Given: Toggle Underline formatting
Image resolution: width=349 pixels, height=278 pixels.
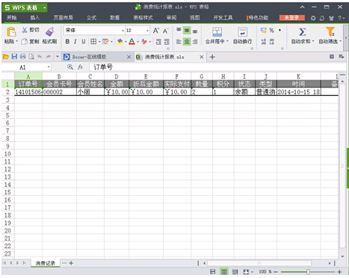Looking at the screenshot, I should click(x=84, y=41).
